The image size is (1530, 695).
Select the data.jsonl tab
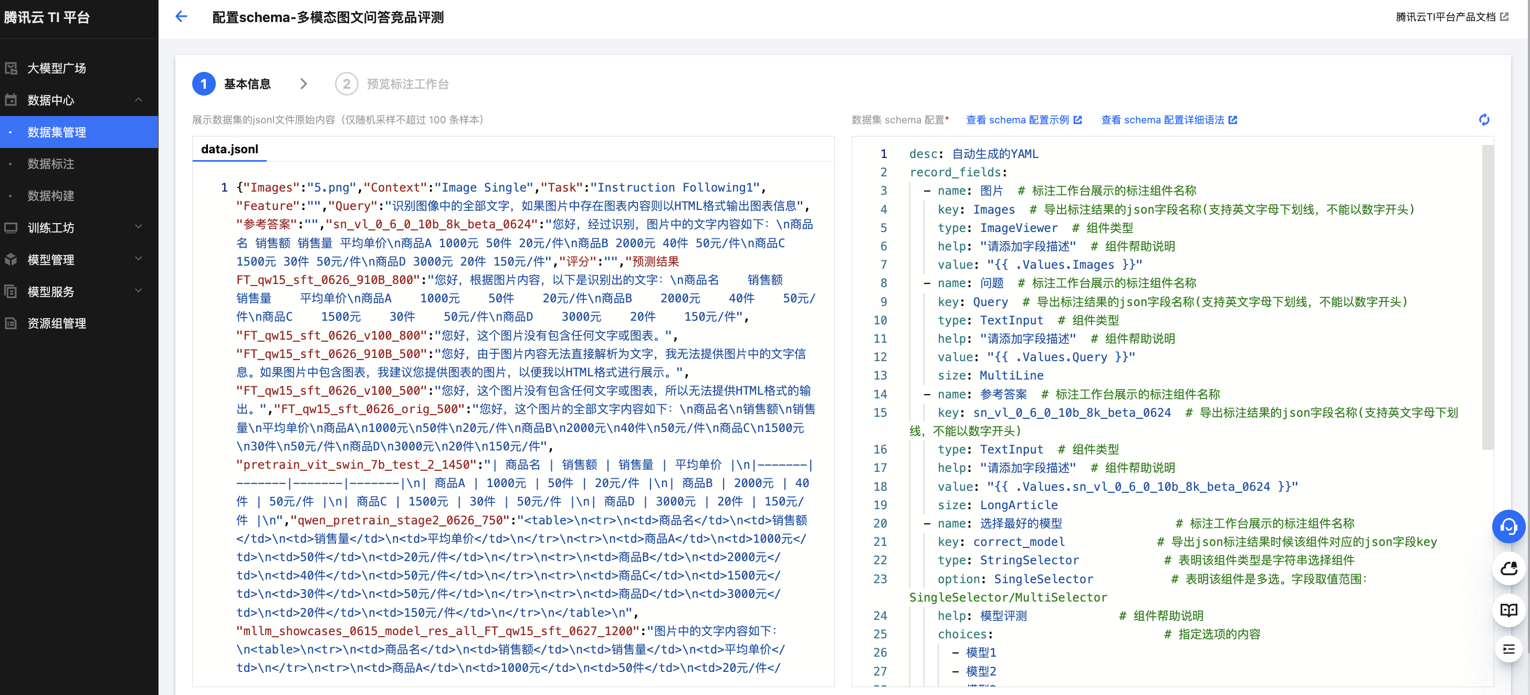click(x=230, y=149)
